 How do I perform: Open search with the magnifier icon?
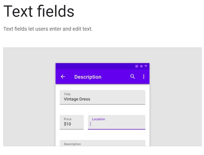133,77
